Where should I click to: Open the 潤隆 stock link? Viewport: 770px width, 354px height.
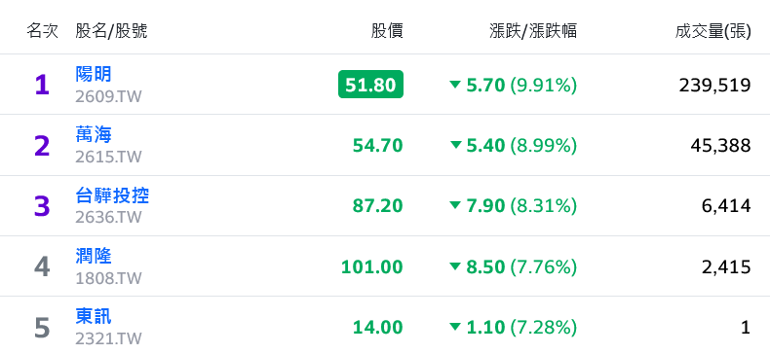point(94,256)
